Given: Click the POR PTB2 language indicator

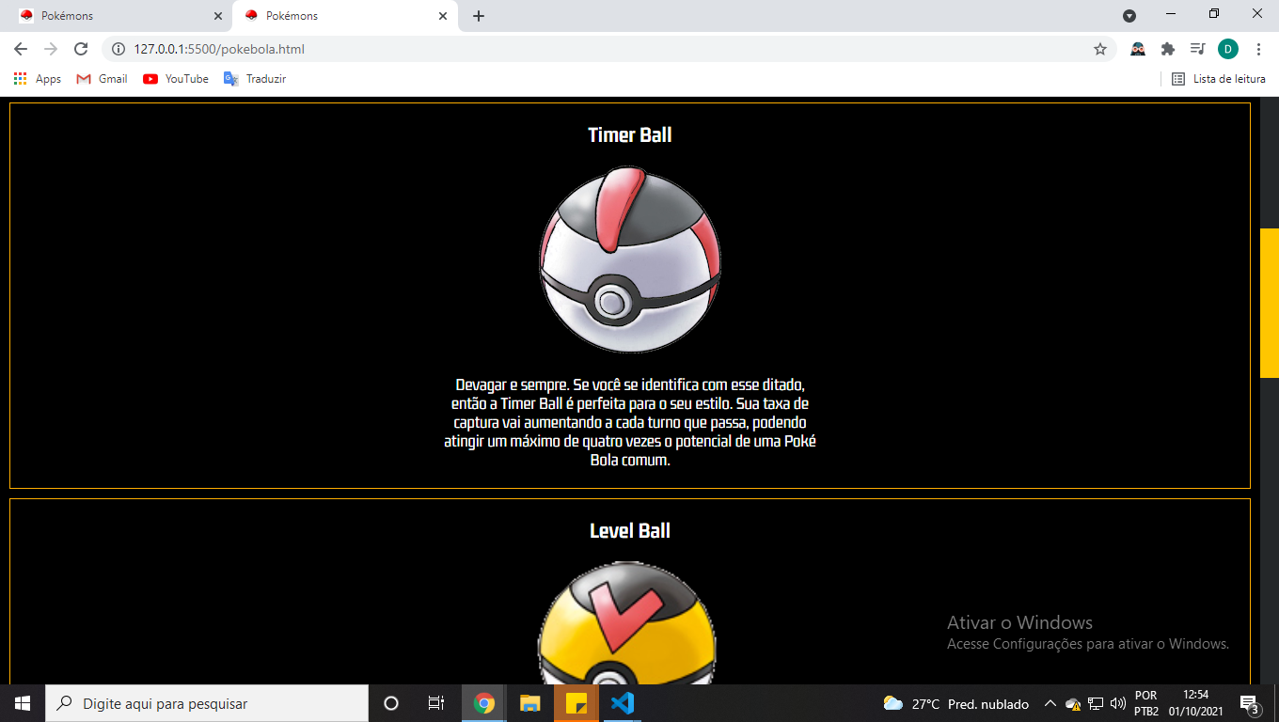Looking at the screenshot, I should (x=1146, y=703).
